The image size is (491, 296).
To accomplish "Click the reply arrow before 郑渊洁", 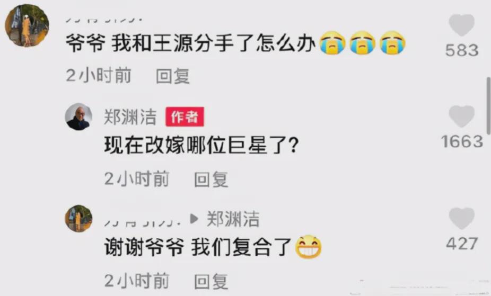I will (x=194, y=219).
